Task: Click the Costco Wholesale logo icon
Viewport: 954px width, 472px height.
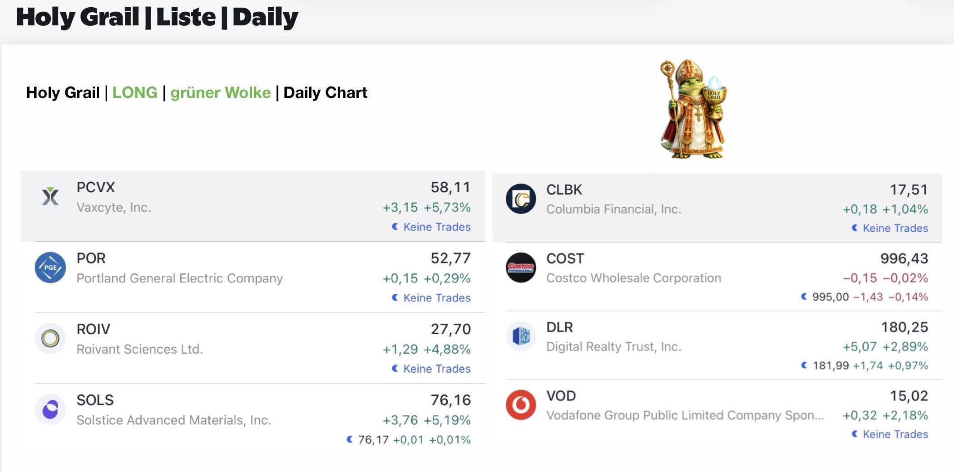Action: coord(521,268)
